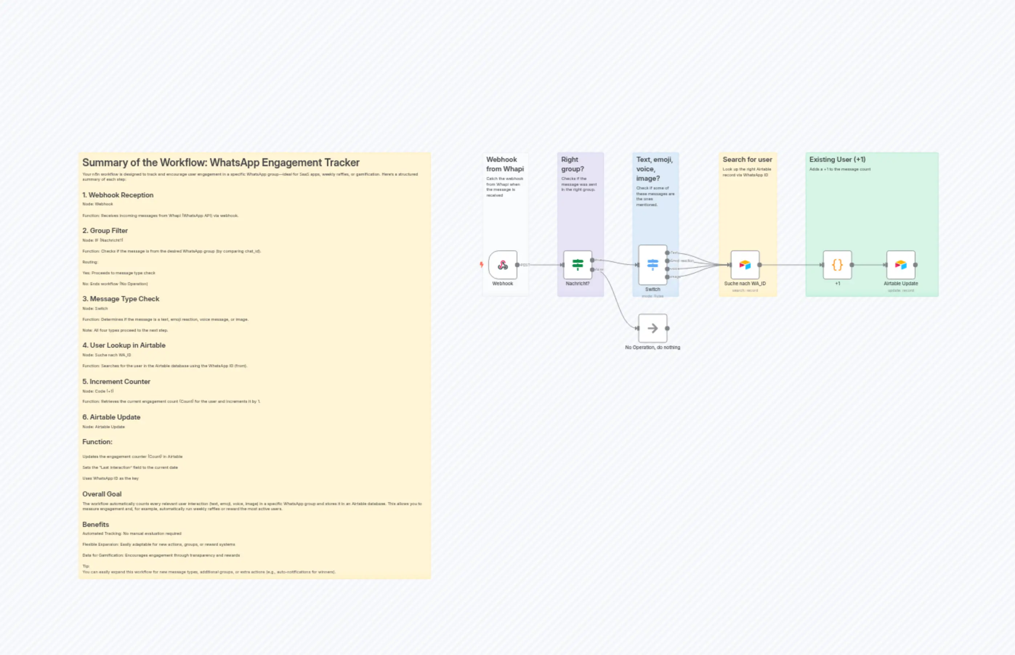The width and height of the screenshot is (1015, 655).
Task: Click the 'Summary of the Workflow' heading
Action: [221, 163]
